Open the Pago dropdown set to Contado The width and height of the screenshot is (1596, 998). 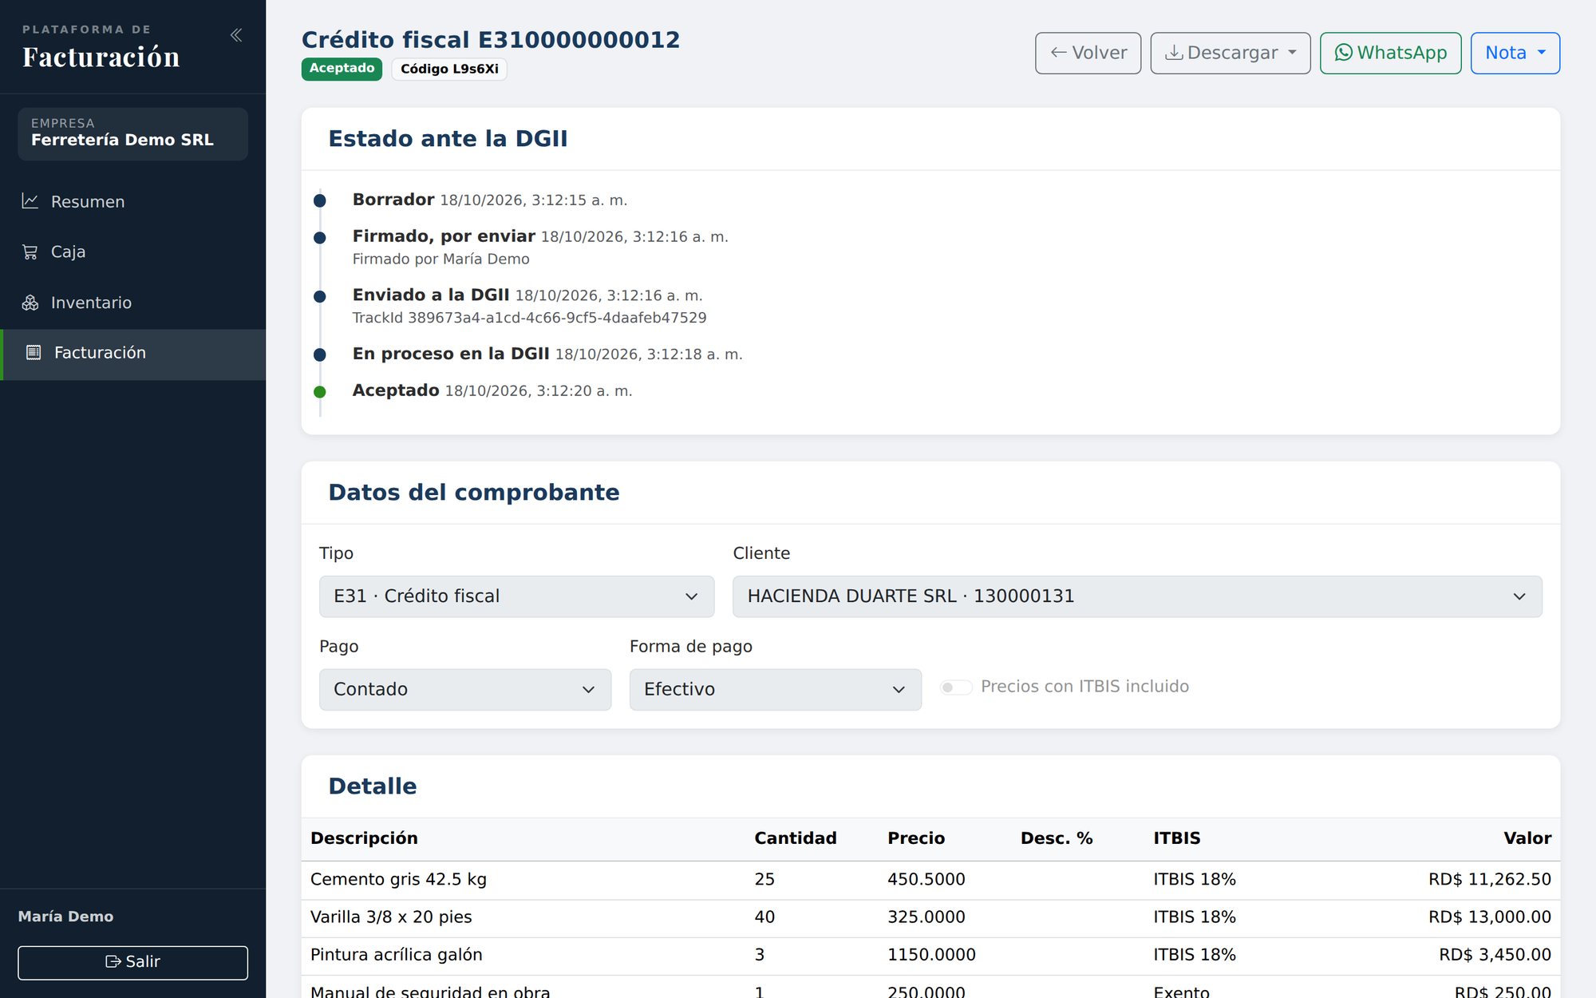[x=465, y=690]
